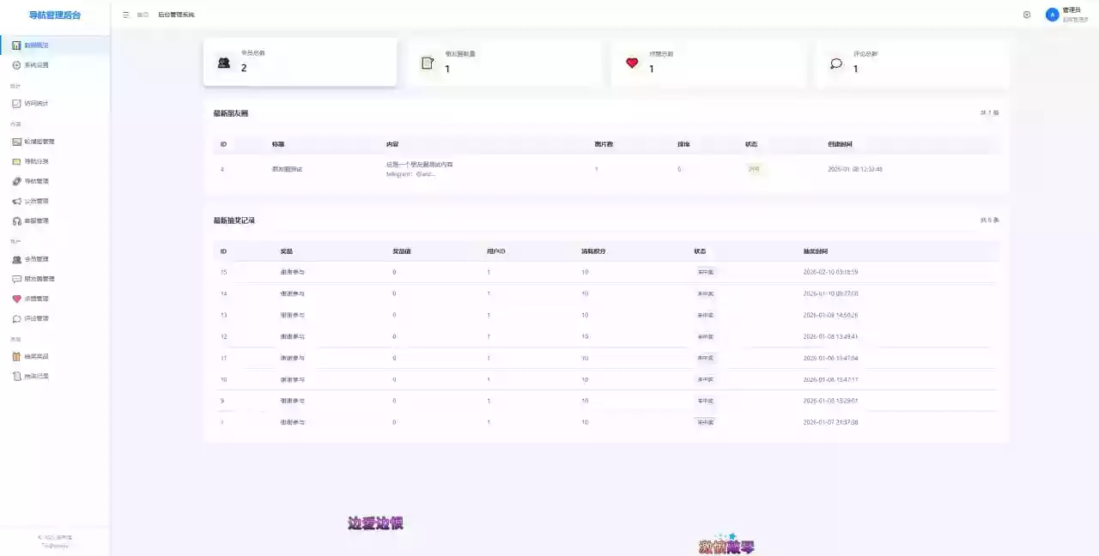
Task: Click the 朋友圈测试 row in latest posts table
Action: tap(287, 169)
